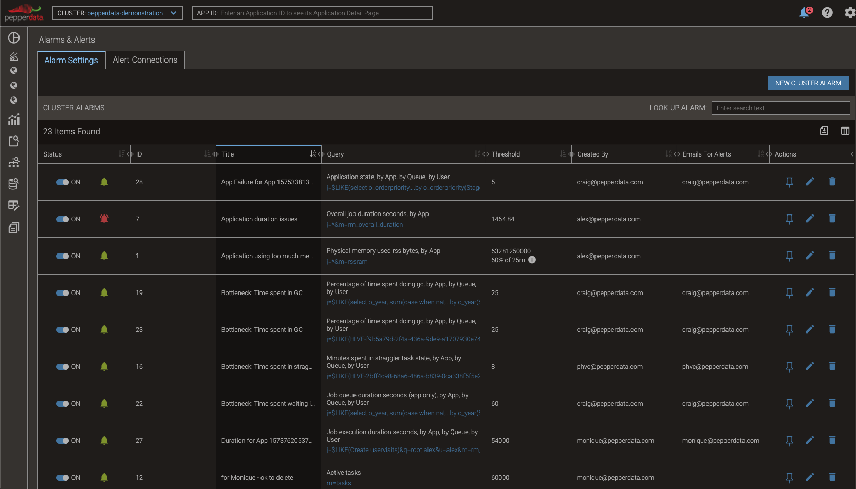
Task: Pin the straggler alarm ID 16
Action: click(x=790, y=366)
